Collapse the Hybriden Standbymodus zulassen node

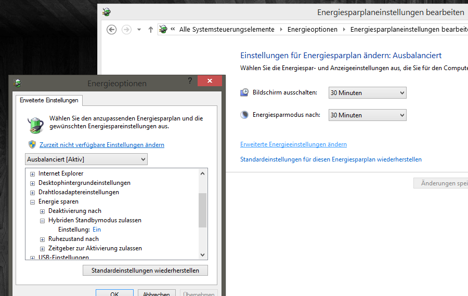coord(43,221)
